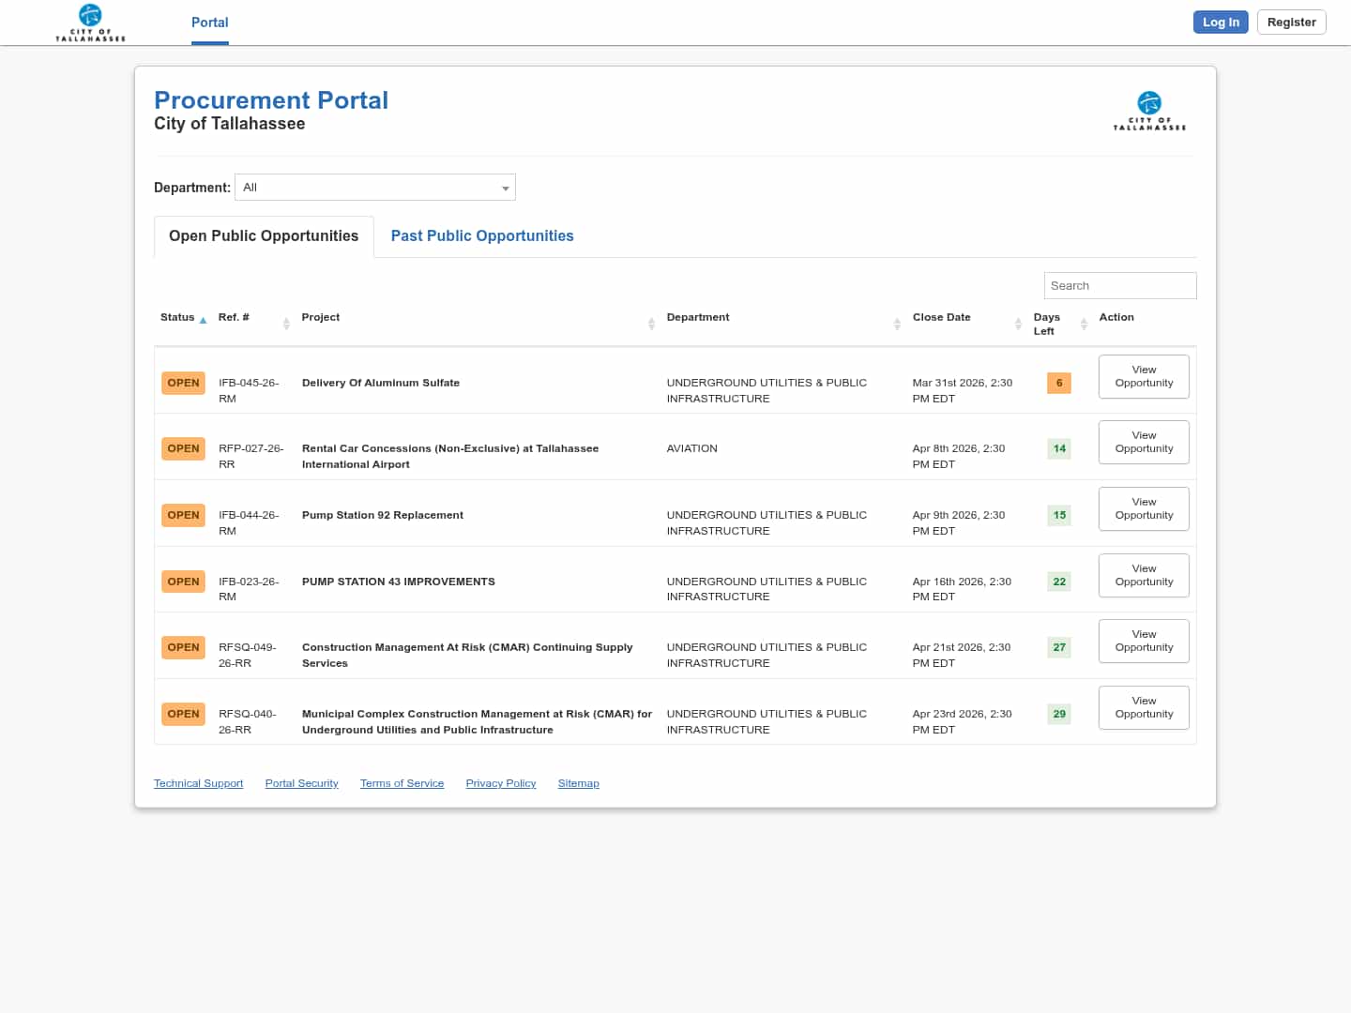Select the Open Public Opportunities tab
Image resolution: width=1351 pixels, height=1013 pixels.
click(x=264, y=236)
